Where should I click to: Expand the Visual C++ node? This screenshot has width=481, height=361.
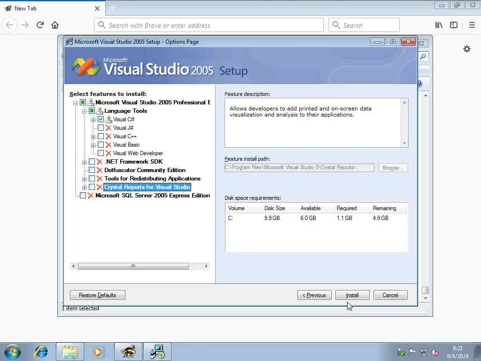pos(93,137)
